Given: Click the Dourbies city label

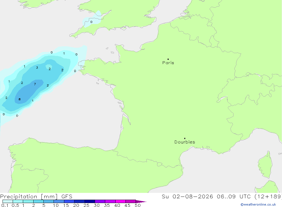Looking at the screenshot, I should point(185,142).
